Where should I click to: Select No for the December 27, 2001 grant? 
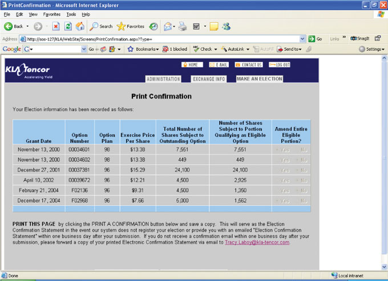[302, 170]
